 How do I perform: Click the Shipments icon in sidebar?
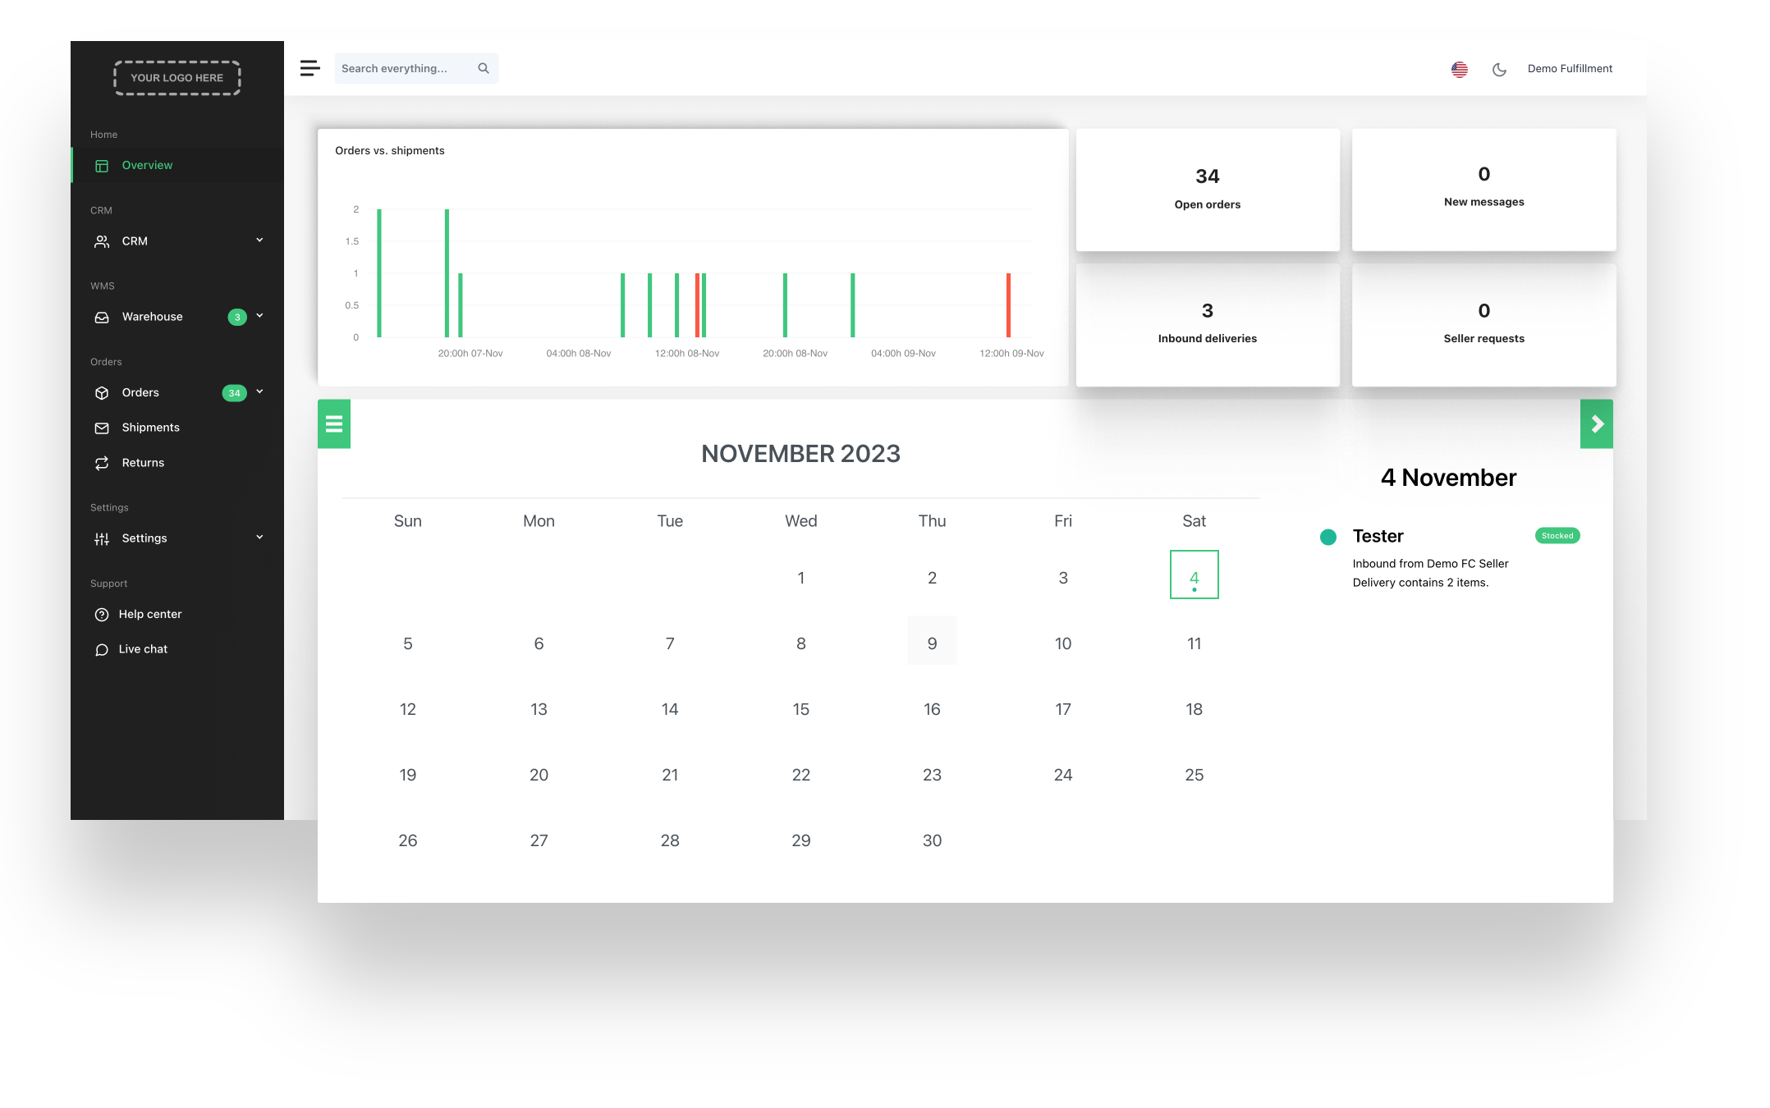[x=102, y=426]
